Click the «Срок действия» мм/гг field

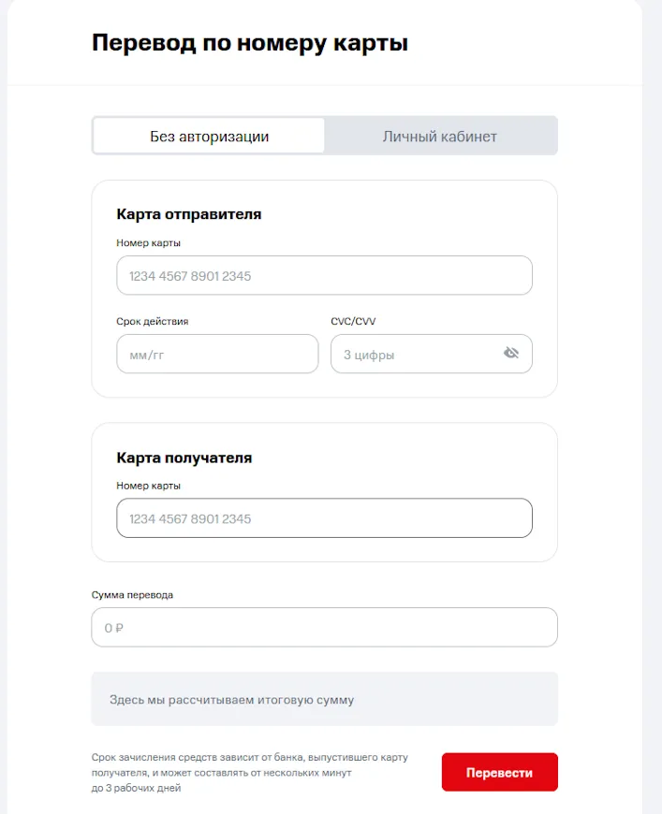pyautogui.click(x=217, y=355)
